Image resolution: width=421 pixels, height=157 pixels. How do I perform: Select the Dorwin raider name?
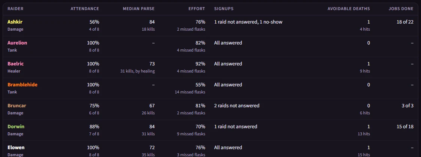pyautogui.click(x=16, y=126)
